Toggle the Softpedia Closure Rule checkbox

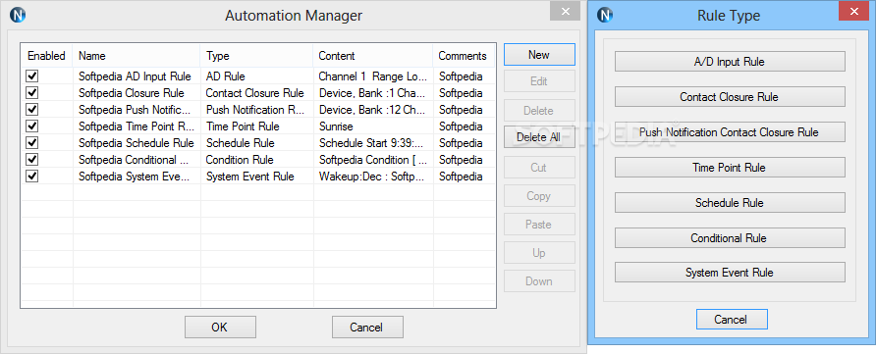(x=31, y=92)
